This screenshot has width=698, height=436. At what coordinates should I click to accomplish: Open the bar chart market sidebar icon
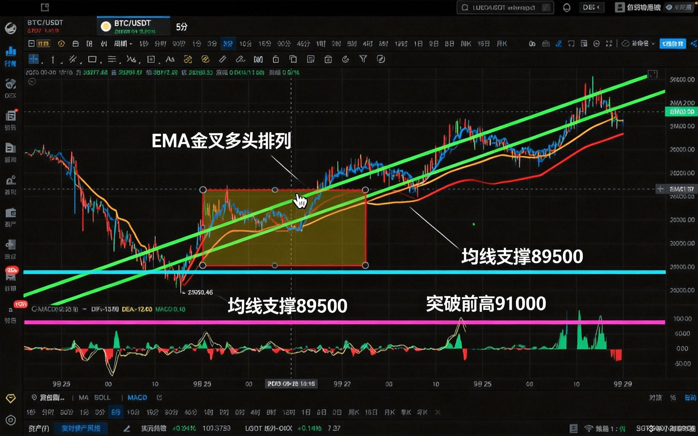pos(11,51)
